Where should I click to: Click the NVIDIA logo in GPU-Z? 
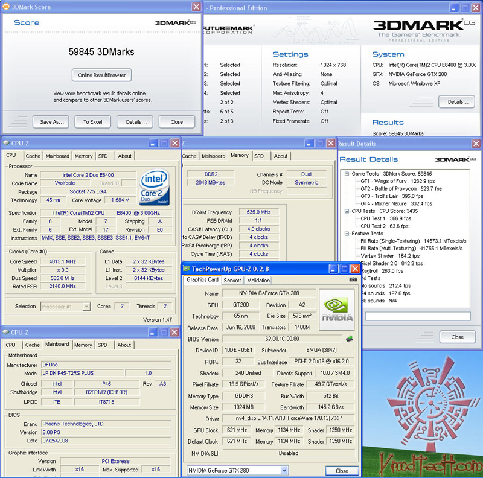(337, 310)
